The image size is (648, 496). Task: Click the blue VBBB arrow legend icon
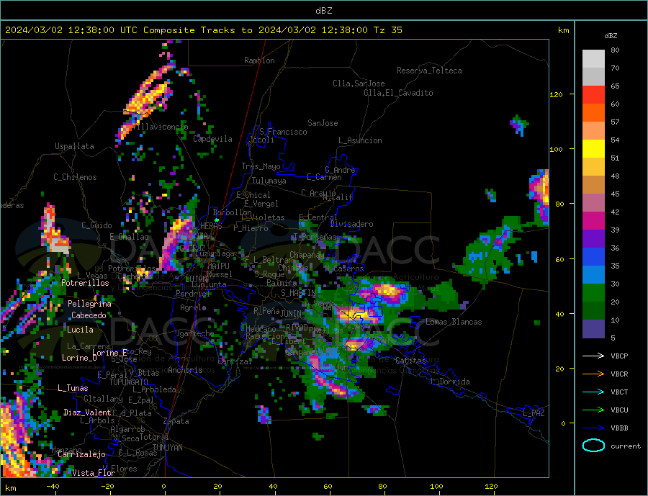pos(593,428)
